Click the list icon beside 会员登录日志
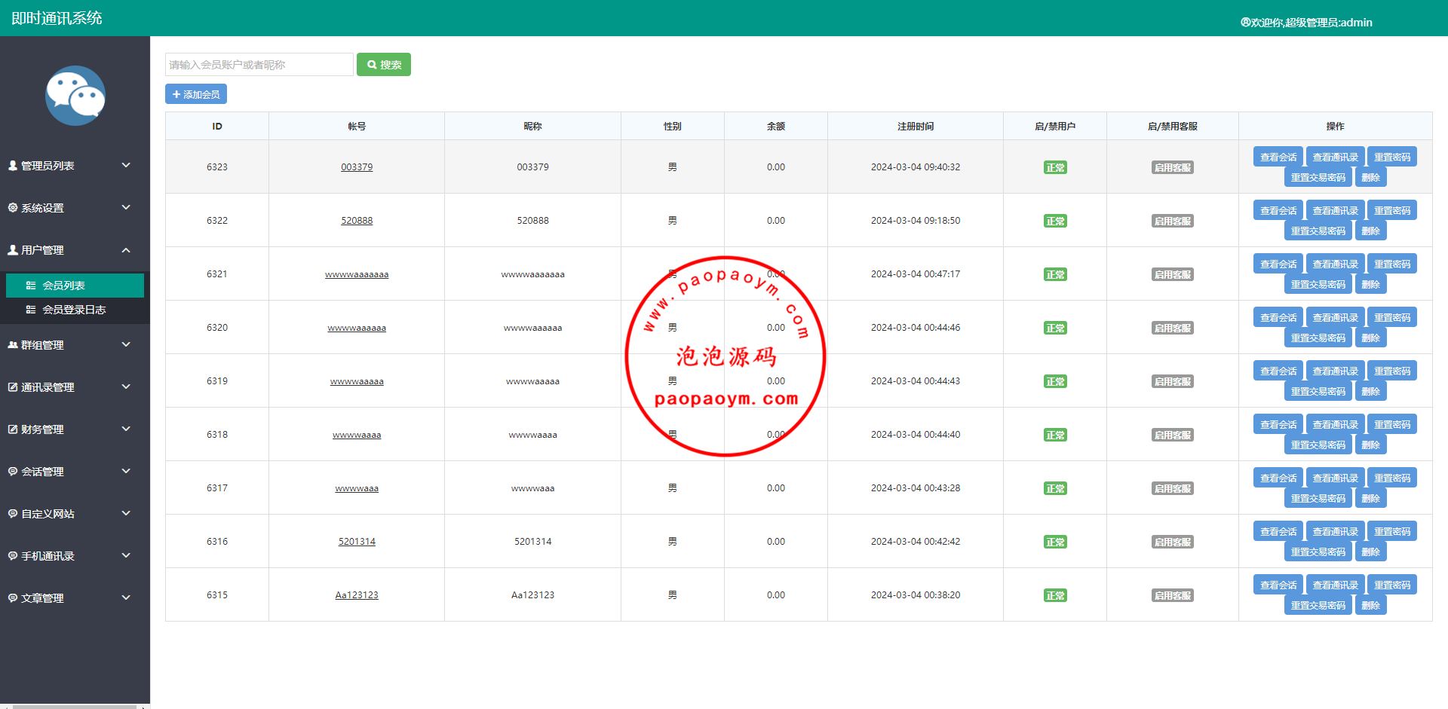Screen dimensions: 1448x709 [31, 310]
